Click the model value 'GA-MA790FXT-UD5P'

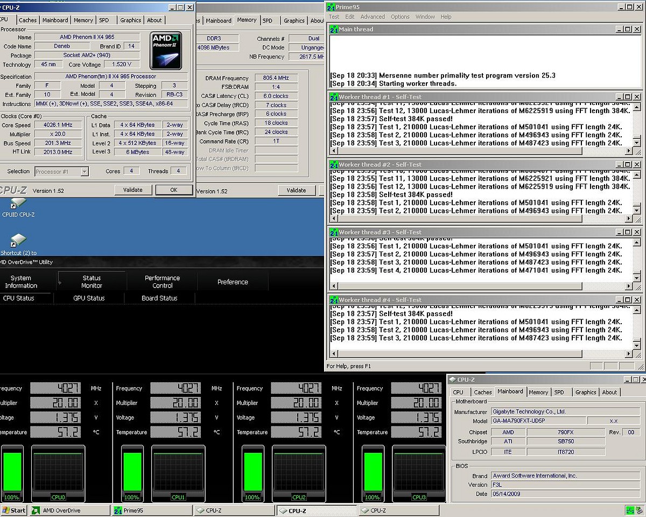click(x=538, y=421)
